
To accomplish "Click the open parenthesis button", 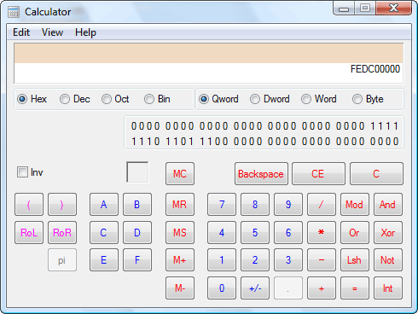I will click(x=29, y=205).
